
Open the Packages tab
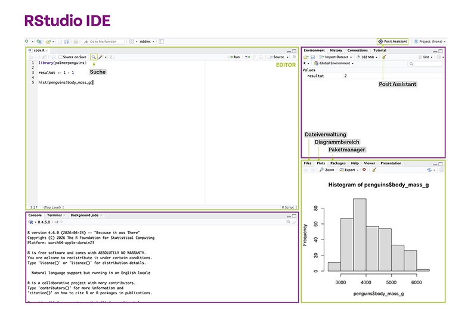point(338,163)
